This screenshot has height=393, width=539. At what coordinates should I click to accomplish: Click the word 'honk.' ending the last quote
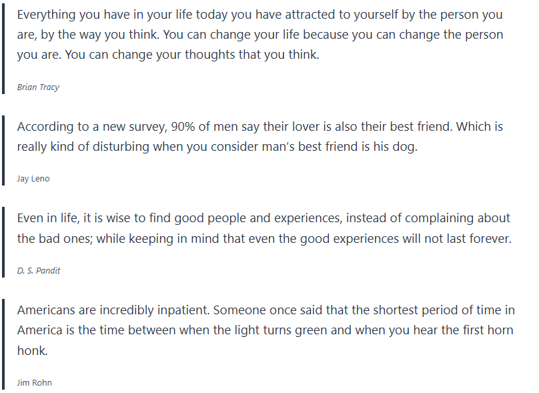32,351
